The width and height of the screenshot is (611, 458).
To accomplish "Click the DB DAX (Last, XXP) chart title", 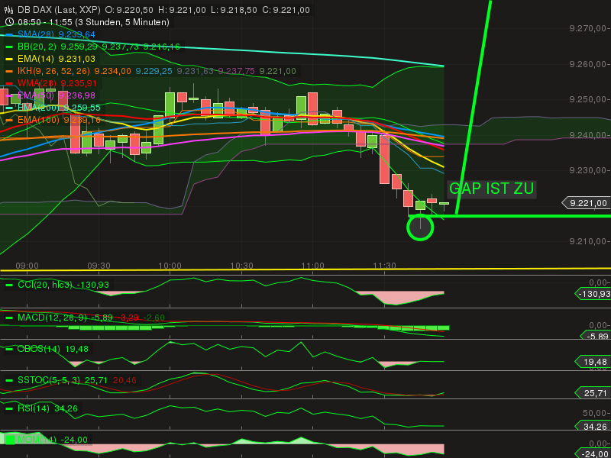I will (x=57, y=10).
